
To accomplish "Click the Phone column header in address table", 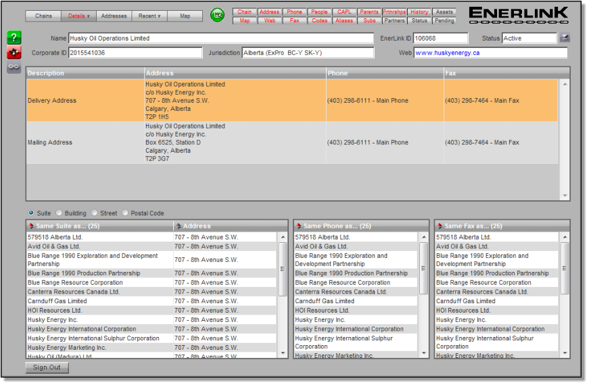I will 385,73.
